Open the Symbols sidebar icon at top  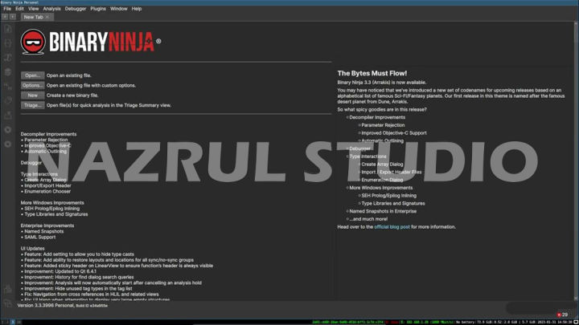[8, 29]
